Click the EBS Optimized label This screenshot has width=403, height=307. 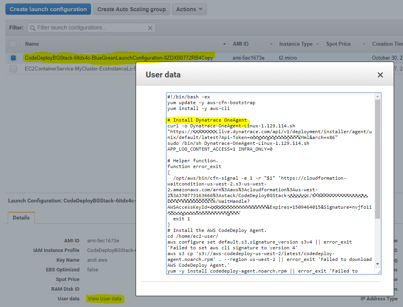[62, 270]
